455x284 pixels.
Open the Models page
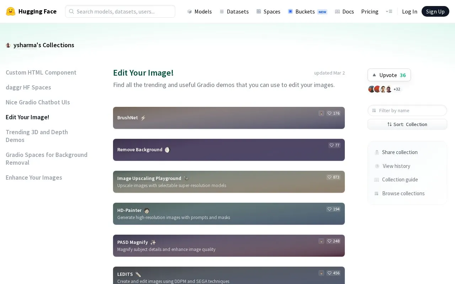pyautogui.click(x=199, y=11)
